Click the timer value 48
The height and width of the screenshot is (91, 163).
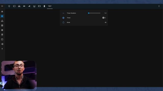coord(105,22)
